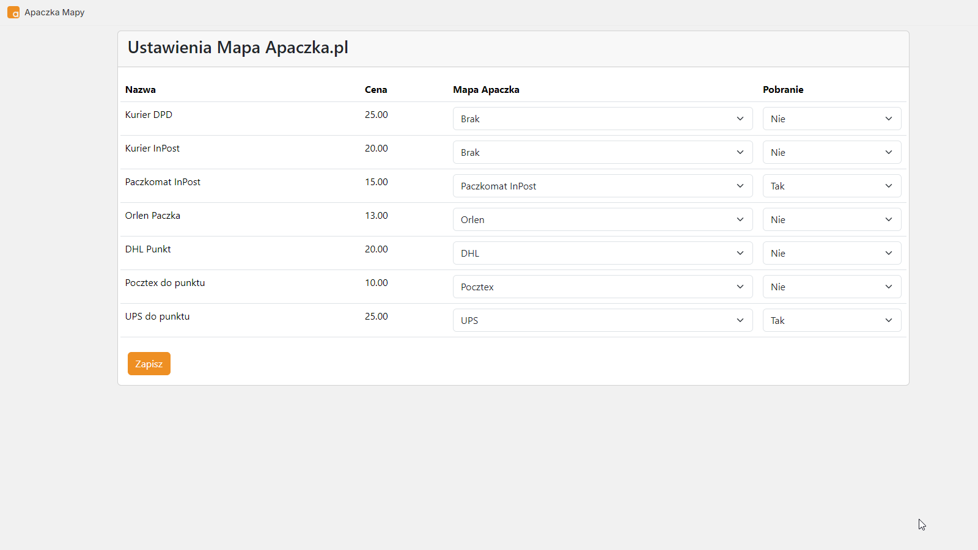Open Pobranie dropdown for Kurier DPD

point(832,119)
